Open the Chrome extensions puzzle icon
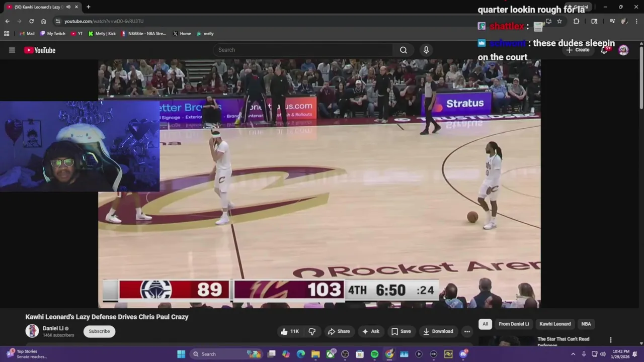The width and height of the screenshot is (644, 362). tap(576, 21)
